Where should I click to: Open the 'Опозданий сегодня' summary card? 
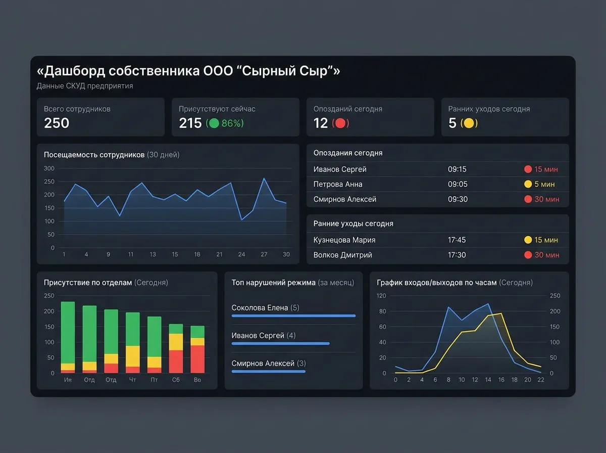[370, 117]
